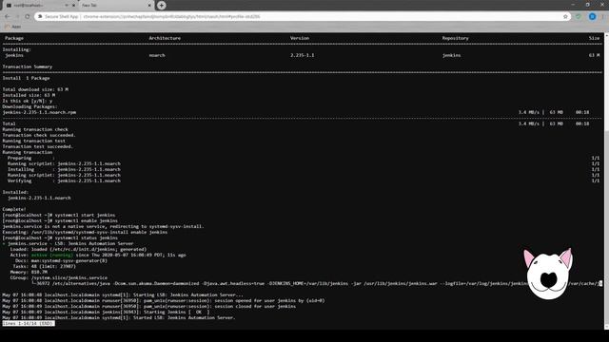Click the terminal vertical scrollbar

click(606, 180)
